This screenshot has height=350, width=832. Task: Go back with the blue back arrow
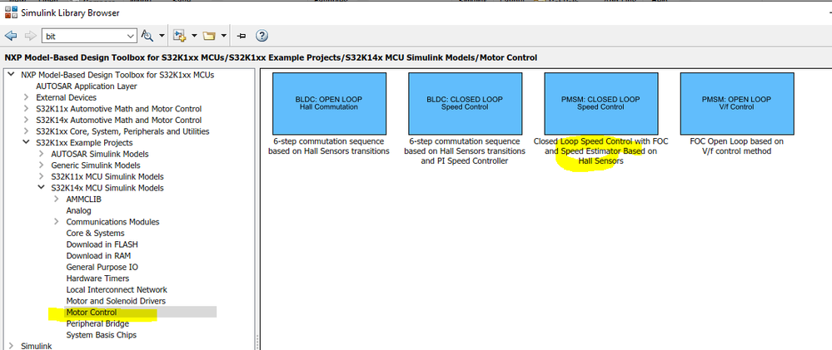pyautogui.click(x=11, y=36)
